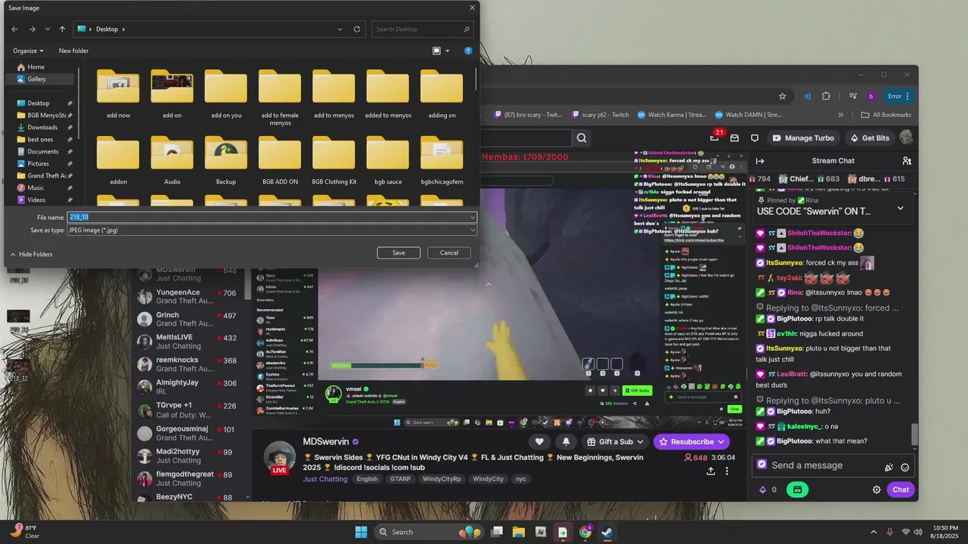Expand the File name dropdown arrow
968x544 pixels.
point(473,218)
